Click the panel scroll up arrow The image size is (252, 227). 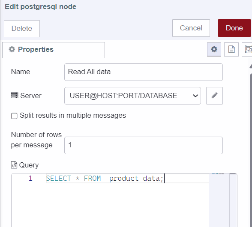(251, 66)
